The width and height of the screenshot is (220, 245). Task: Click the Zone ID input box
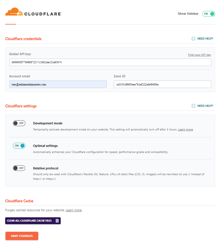(x=162, y=84)
